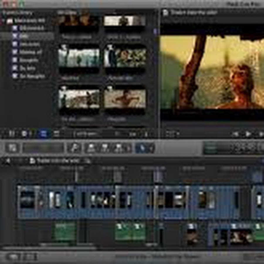Screen dimensions: 264x264
Task: Open the edit mode dropdown arrow beside append button
Action: pos(129,148)
